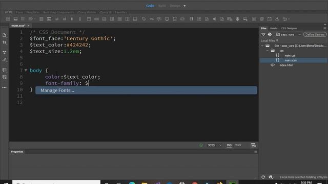Screen dimensions: 328x184
Task: Click the Connect to Remote Server icon
Action: 263,34
